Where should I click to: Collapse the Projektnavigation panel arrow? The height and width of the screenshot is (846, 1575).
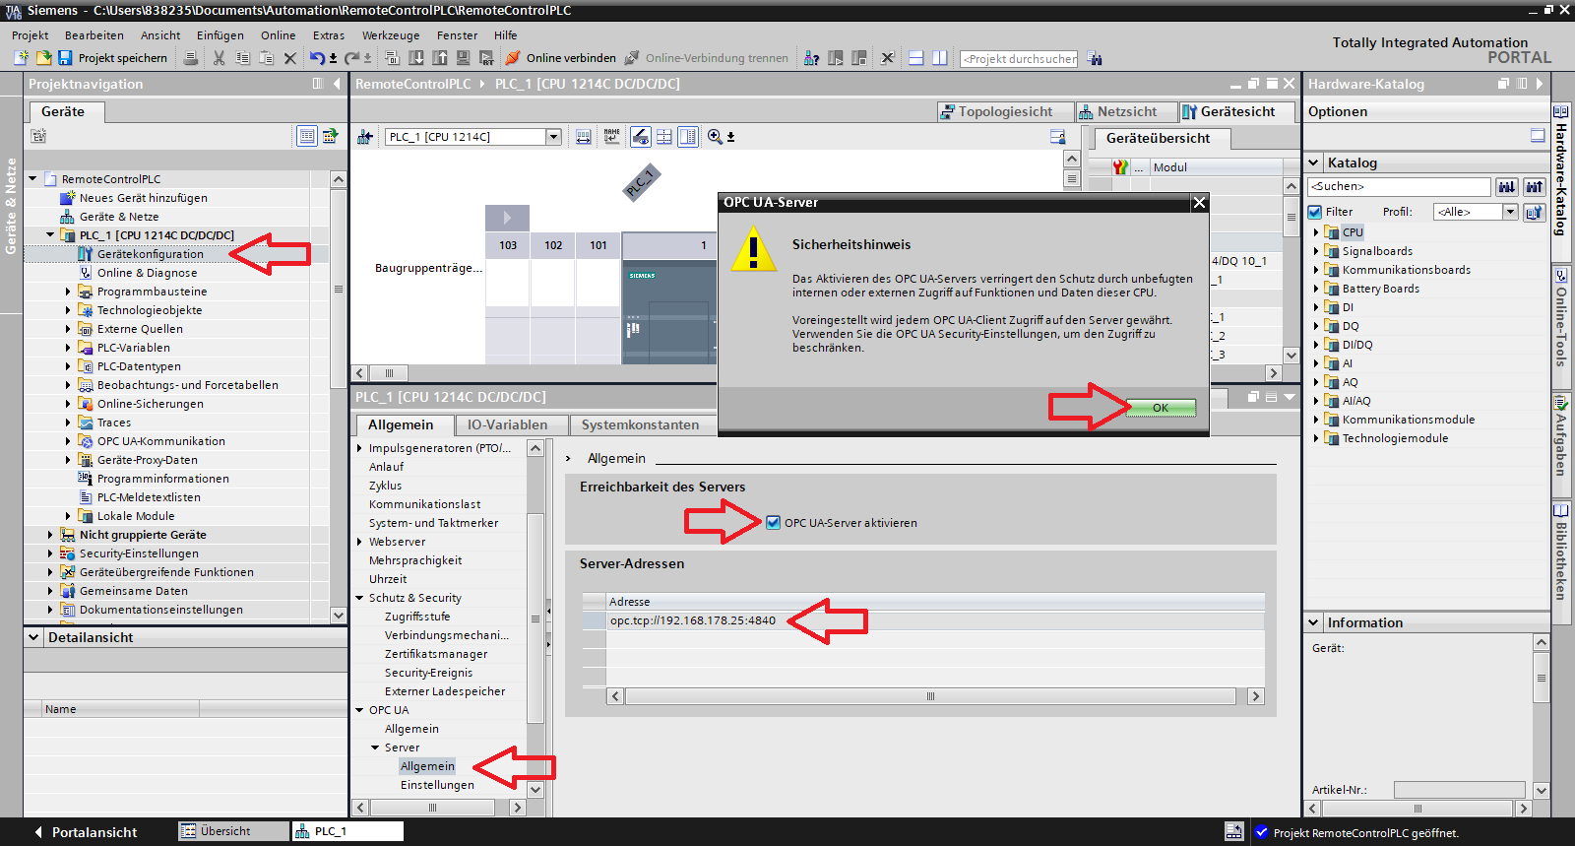[337, 84]
